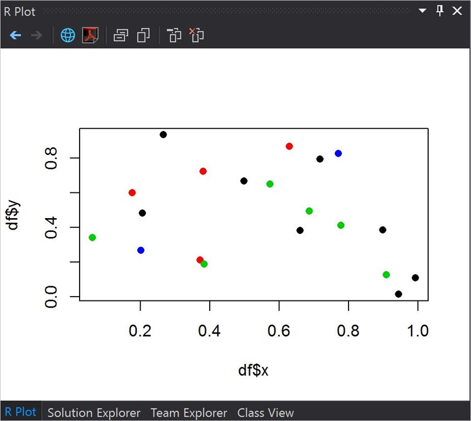
Task: Export plot as image using globe icon
Action: (x=68, y=36)
